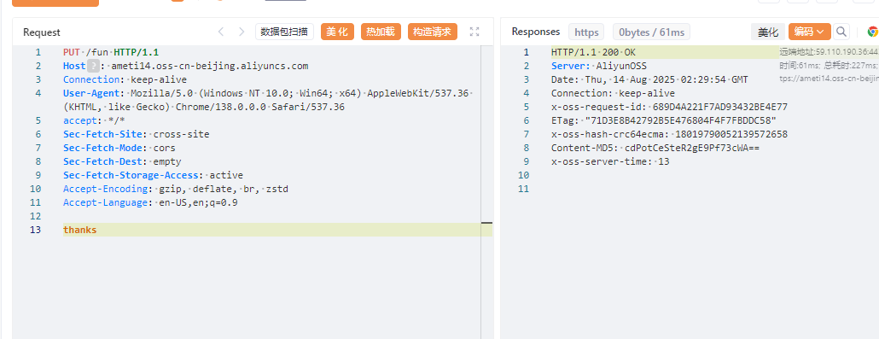Click the x-oss-hash-crc64ecma header line
Image resolution: width=879 pixels, height=339 pixels.
[x=669, y=134]
